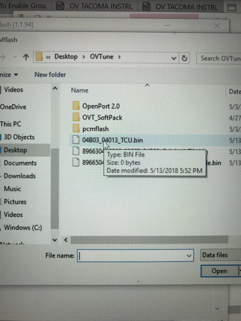
Task: Select the 04B03_04013_TCU.bin file icon
Action: point(76,140)
